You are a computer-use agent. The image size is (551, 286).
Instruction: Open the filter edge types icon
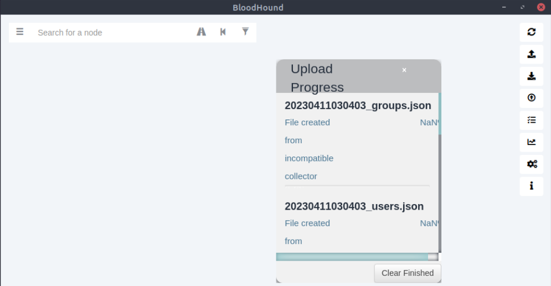click(245, 32)
